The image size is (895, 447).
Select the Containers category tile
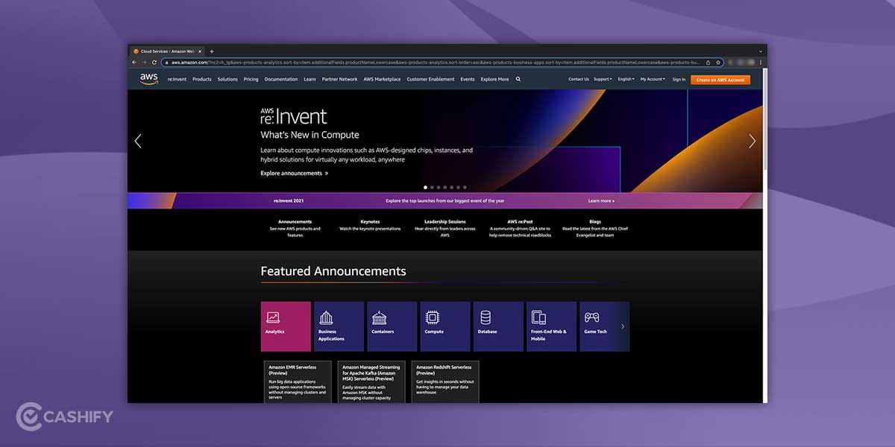click(392, 326)
